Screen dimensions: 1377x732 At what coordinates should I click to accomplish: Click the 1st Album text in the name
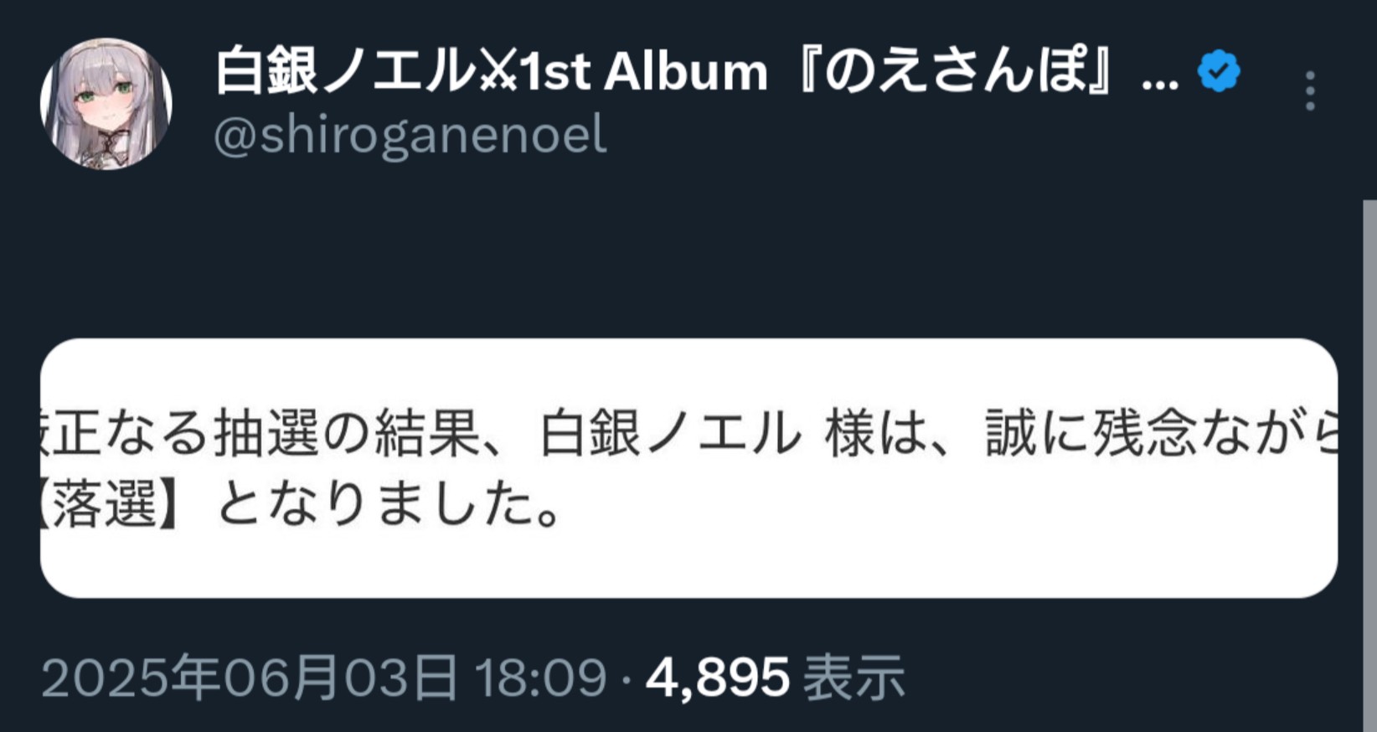pyautogui.click(x=644, y=72)
